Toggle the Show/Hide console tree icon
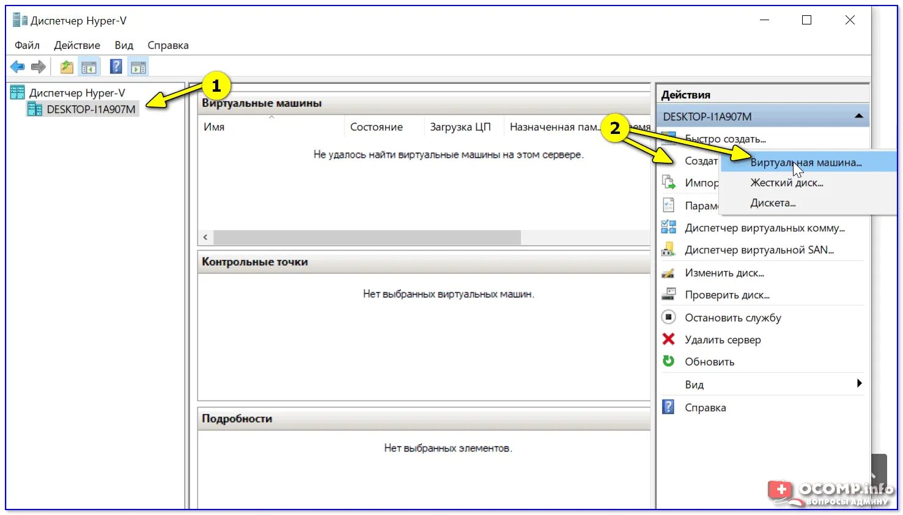 point(89,67)
